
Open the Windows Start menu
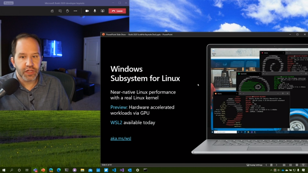click(x=4, y=170)
